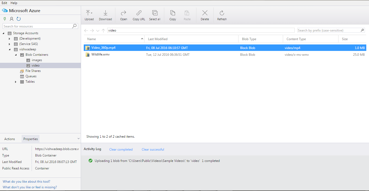
Task: Sort by Name column header
Action: pyautogui.click(x=114, y=39)
